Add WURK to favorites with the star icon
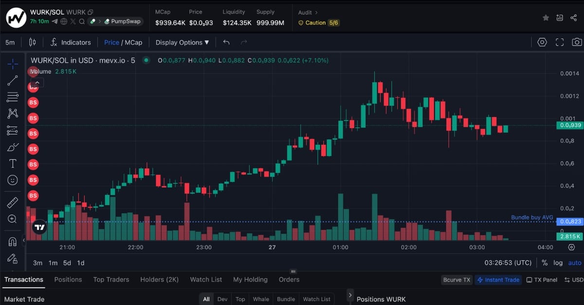The image size is (584, 305). (546, 17)
